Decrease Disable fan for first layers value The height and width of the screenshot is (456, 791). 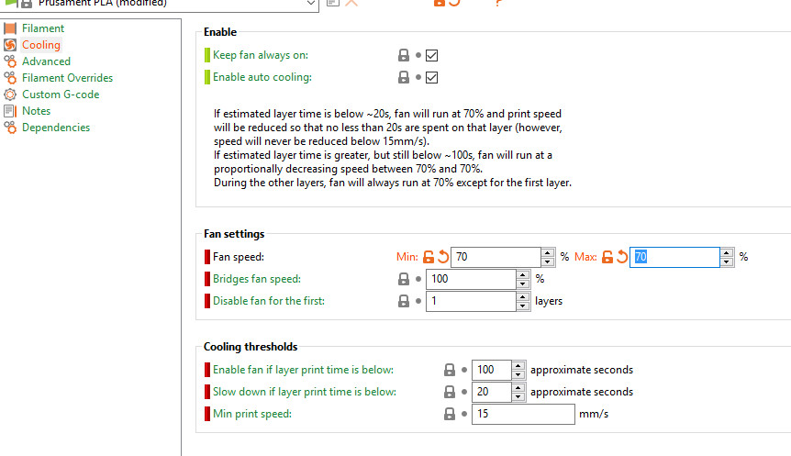click(523, 306)
